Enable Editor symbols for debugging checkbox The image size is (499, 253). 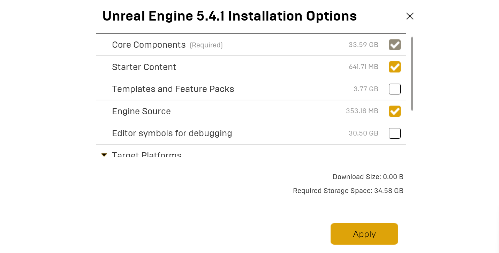[x=395, y=133]
